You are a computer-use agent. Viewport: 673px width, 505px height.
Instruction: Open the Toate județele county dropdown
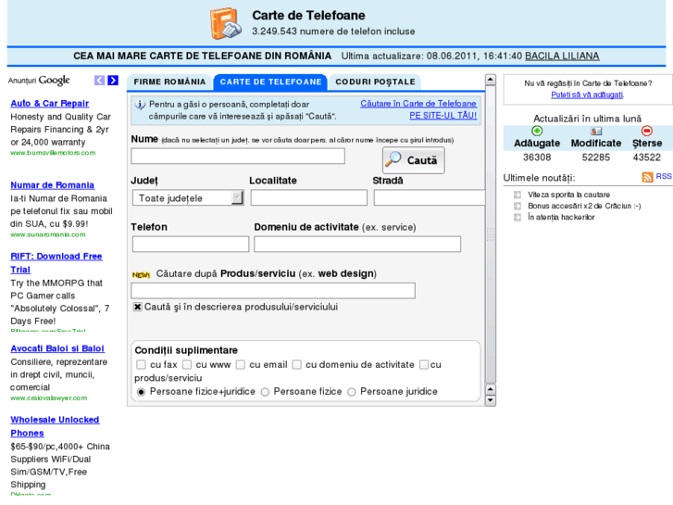pos(188,197)
